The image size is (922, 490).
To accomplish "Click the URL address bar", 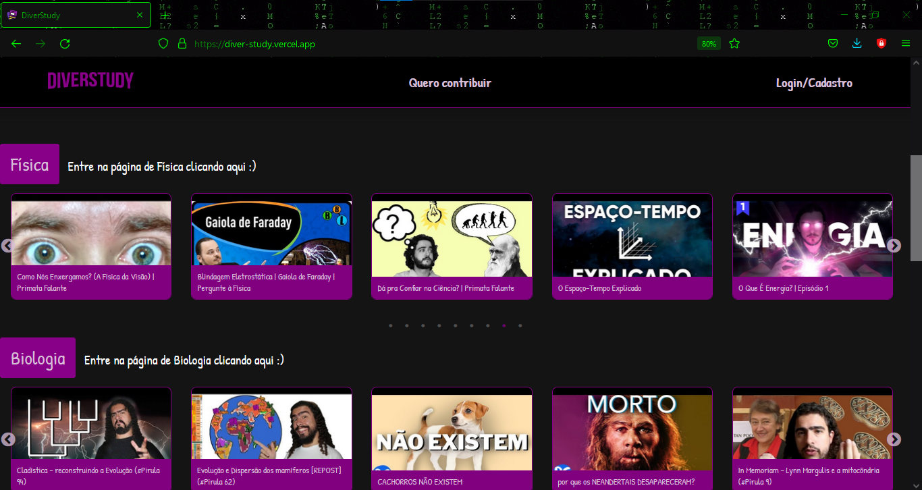I will coord(439,44).
